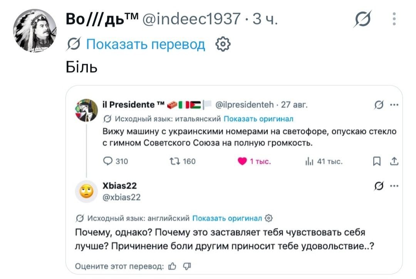Screen dimensions: 416x279
Task: Open more options on Xbias22's reply
Action: click(394, 186)
